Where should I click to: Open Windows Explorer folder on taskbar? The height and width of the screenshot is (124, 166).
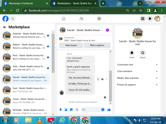pyautogui.click(x=29, y=120)
